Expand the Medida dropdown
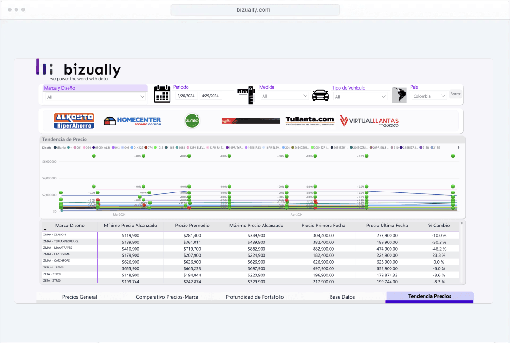 point(285,96)
